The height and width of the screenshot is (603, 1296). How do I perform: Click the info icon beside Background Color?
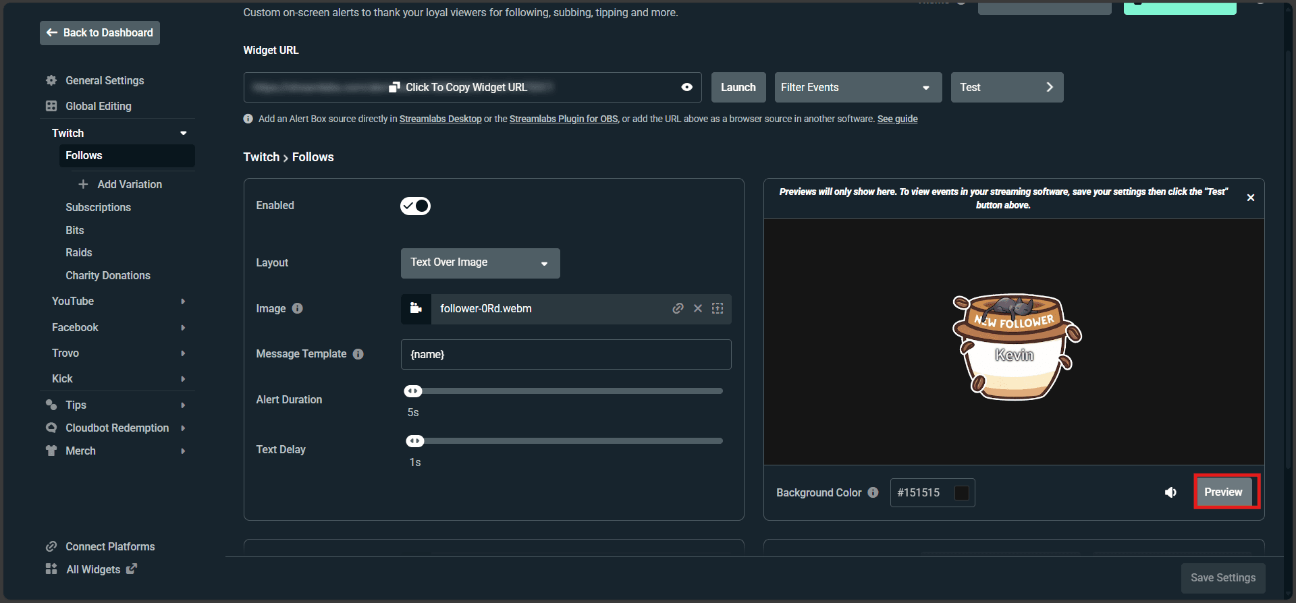click(873, 492)
